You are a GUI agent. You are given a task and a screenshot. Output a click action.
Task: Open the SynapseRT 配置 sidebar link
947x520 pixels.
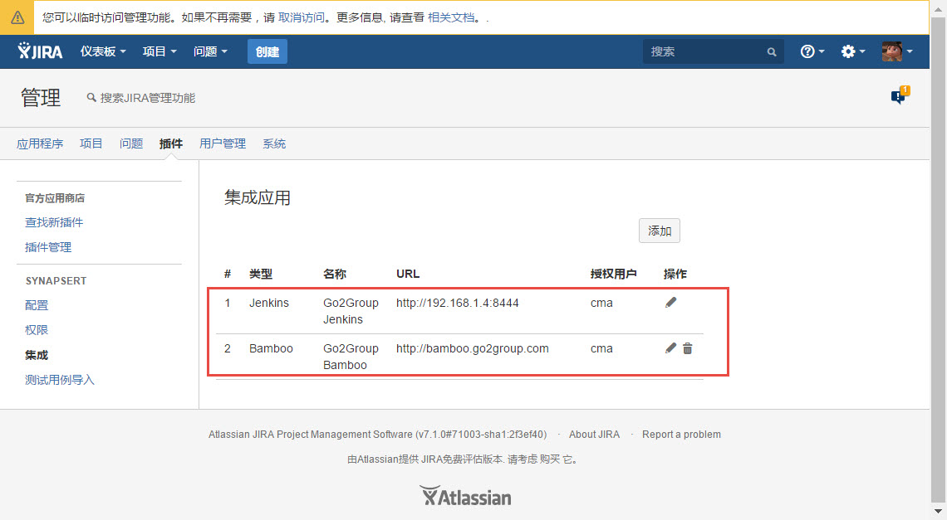(x=37, y=305)
